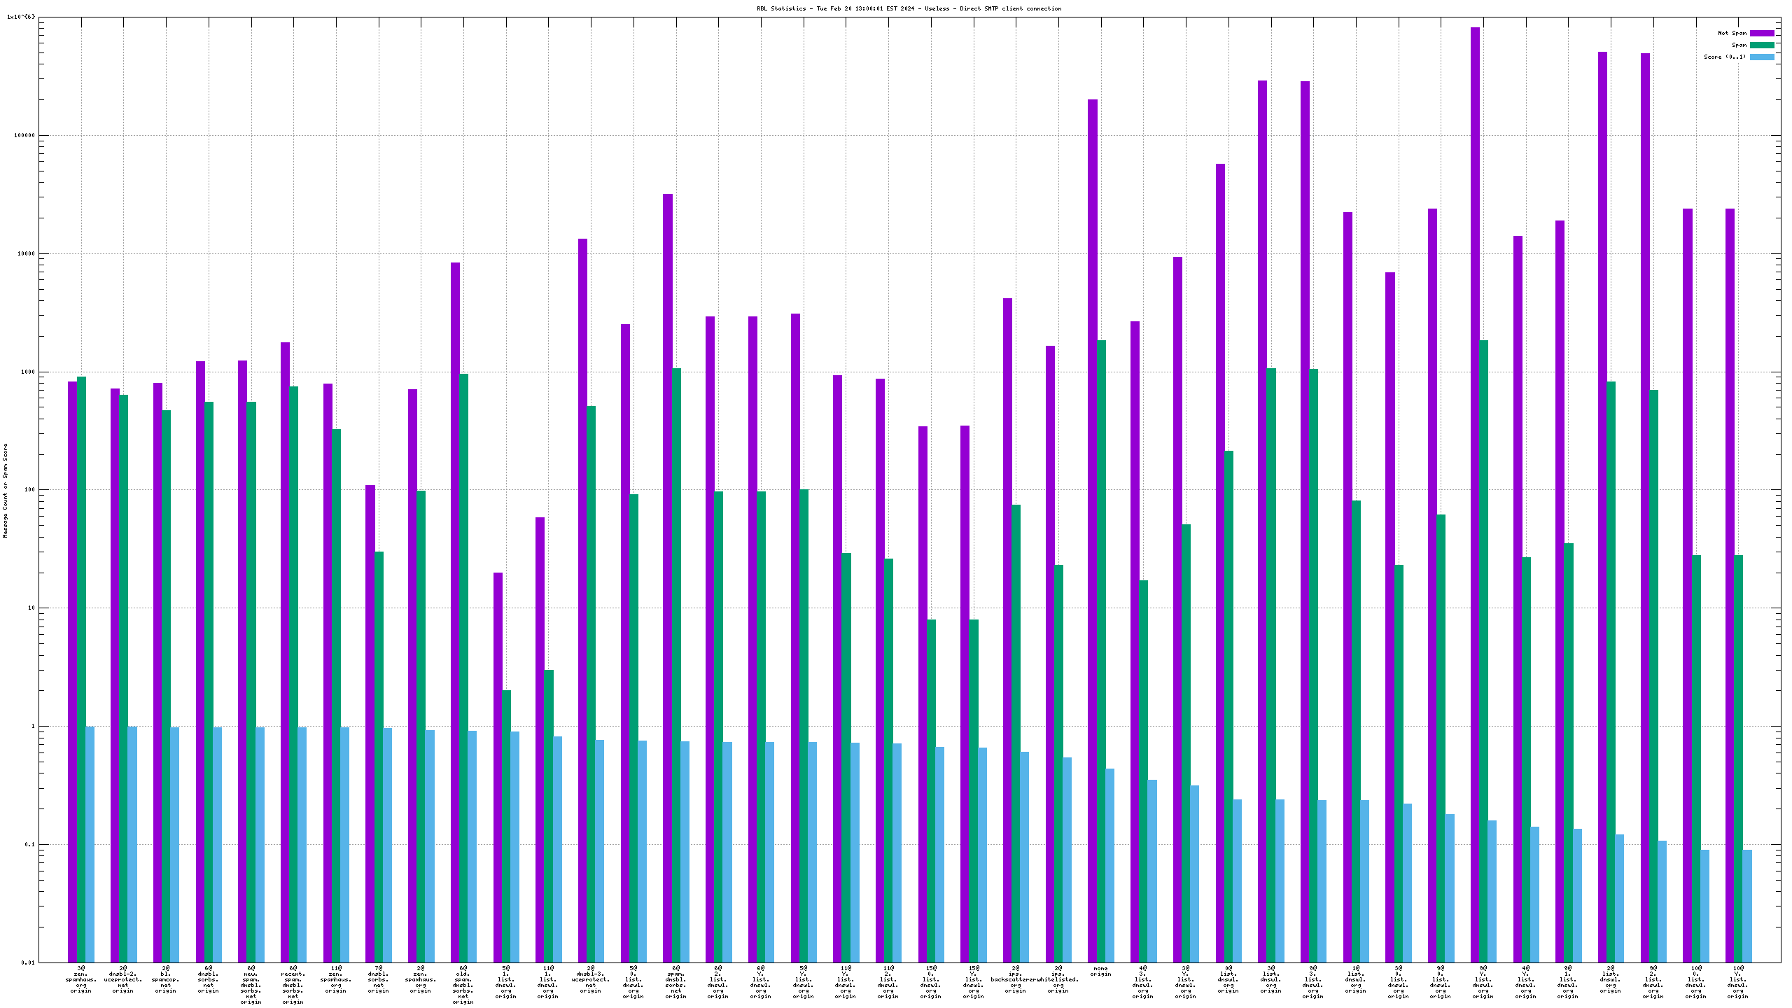Viewport: 1792px width, 1008px height.
Task: Click the old.spam.dnsbl.sorbs.net origin label
Action: click(463, 985)
